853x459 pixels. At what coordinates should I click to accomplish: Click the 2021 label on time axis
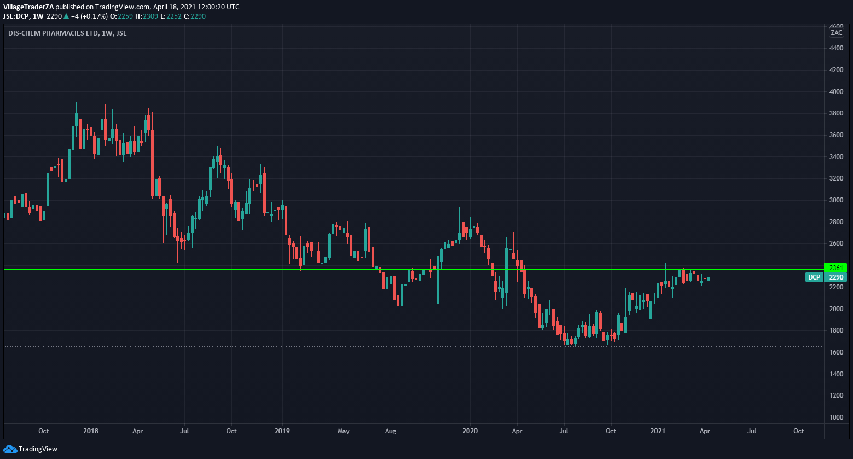point(657,431)
